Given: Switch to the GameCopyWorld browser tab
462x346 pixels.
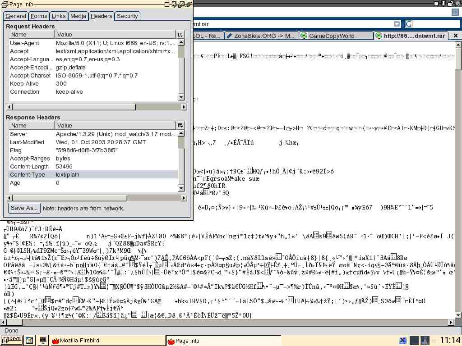Looking at the screenshot, I should [336, 36].
